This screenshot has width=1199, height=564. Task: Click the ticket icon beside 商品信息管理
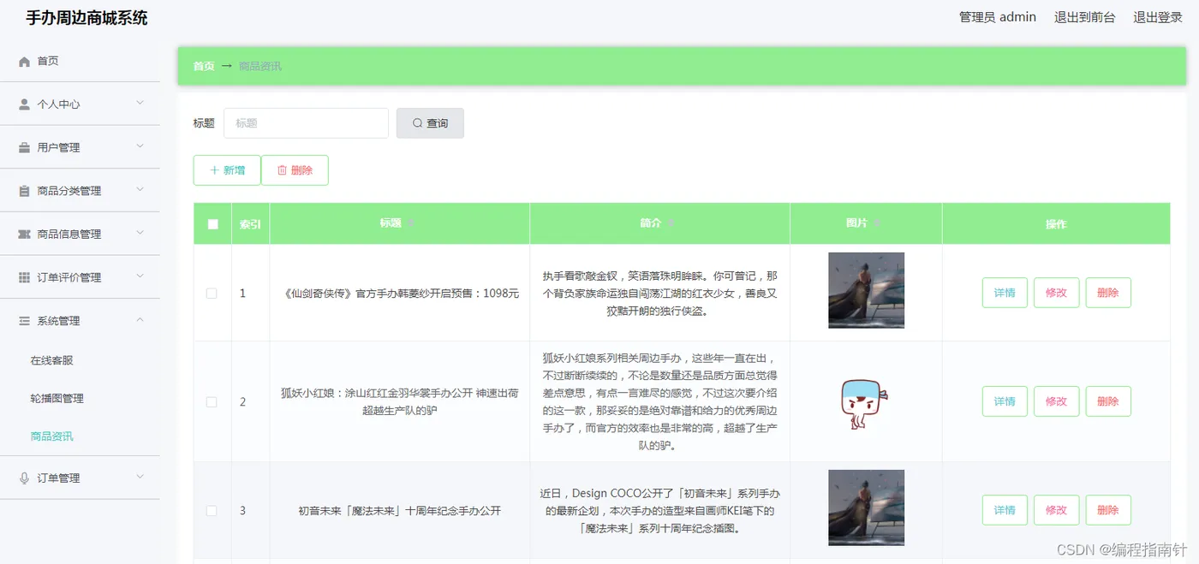coord(24,235)
